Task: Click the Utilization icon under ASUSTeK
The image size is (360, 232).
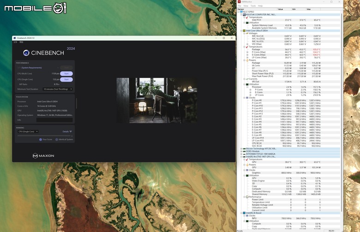Action: [247, 23]
